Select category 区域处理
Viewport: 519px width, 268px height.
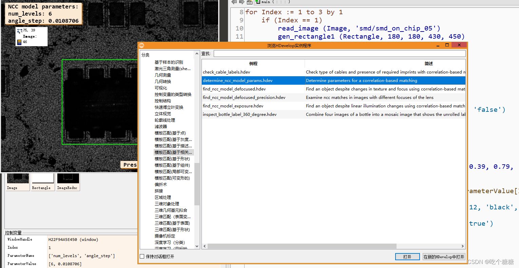(x=163, y=197)
